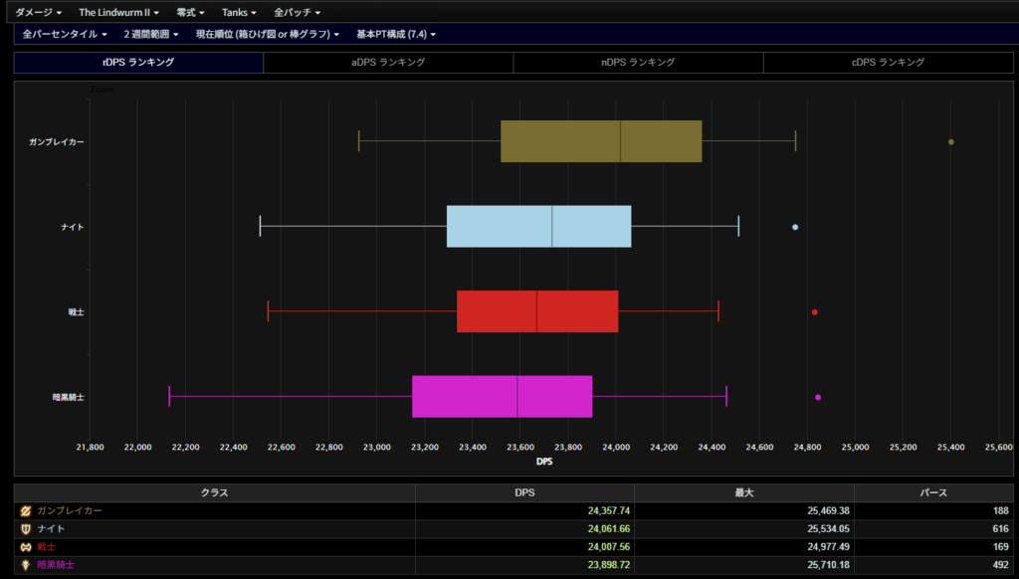Click the Dark Knight (暗黒騎士) class icon
1019x579 pixels.
point(26,564)
